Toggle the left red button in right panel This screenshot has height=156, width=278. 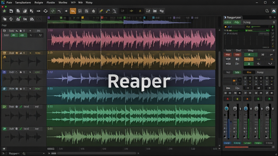228,55
